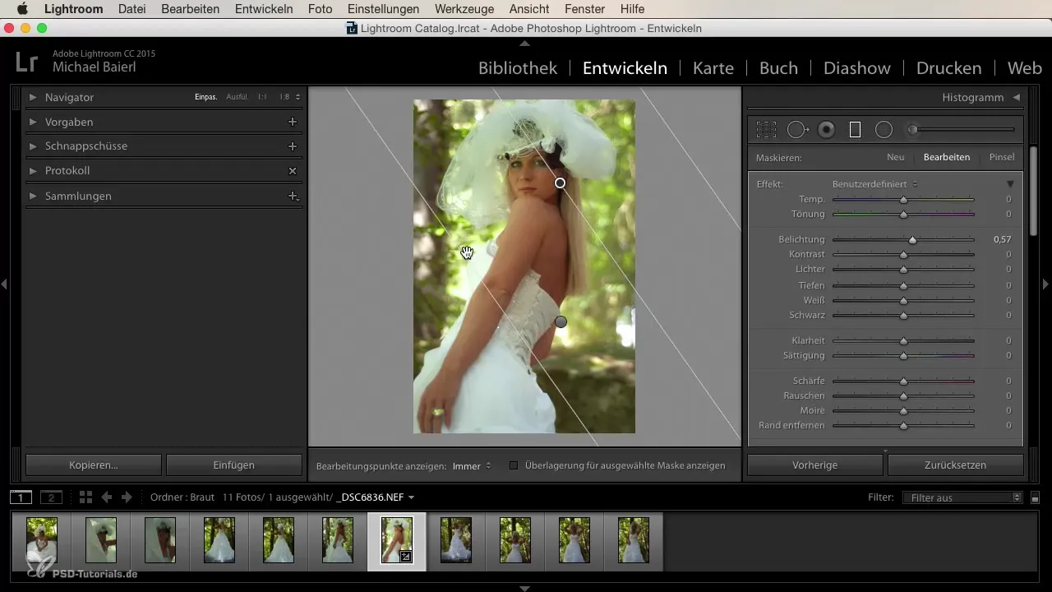Select the Spot Removal tool icon

click(x=797, y=129)
